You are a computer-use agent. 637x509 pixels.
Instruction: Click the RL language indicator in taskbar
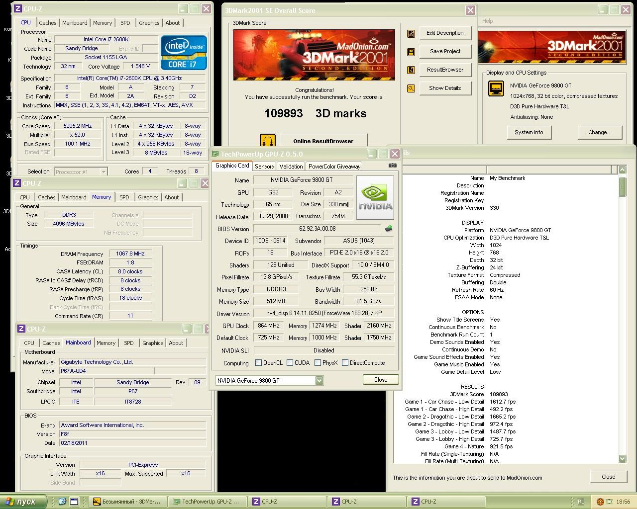[581, 502]
